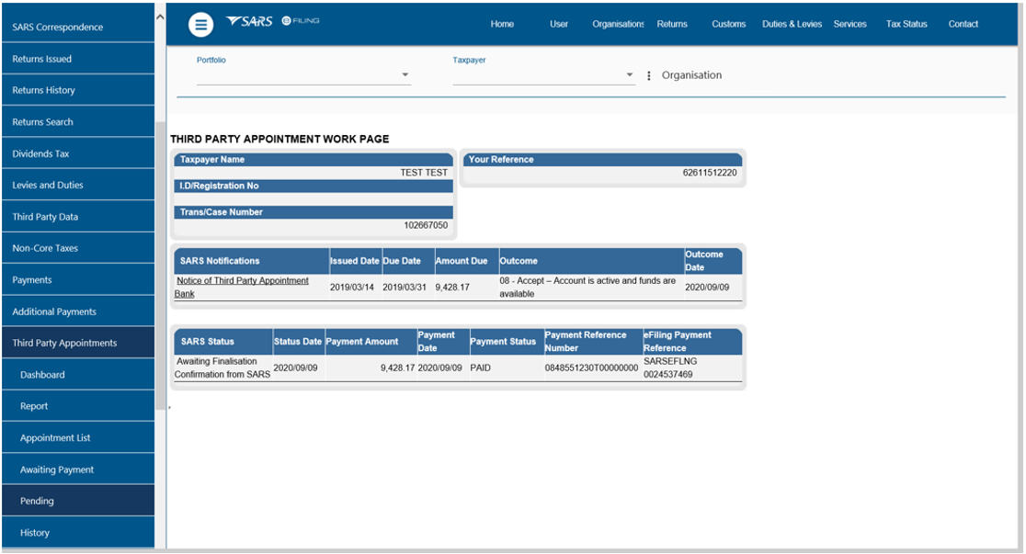Image resolution: width=1026 pixels, height=554 pixels.
Task: Open the Returns menu in top bar
Action: click(x=672, y=25)
